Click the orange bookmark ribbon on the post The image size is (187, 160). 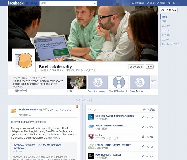point(77,106)
